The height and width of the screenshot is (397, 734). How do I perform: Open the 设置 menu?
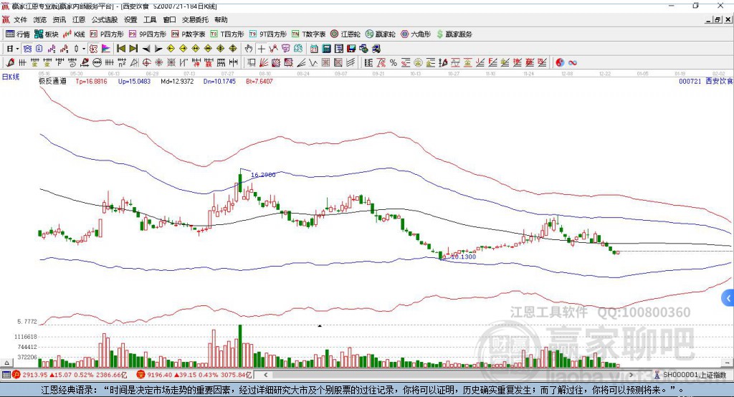[130, 19]
